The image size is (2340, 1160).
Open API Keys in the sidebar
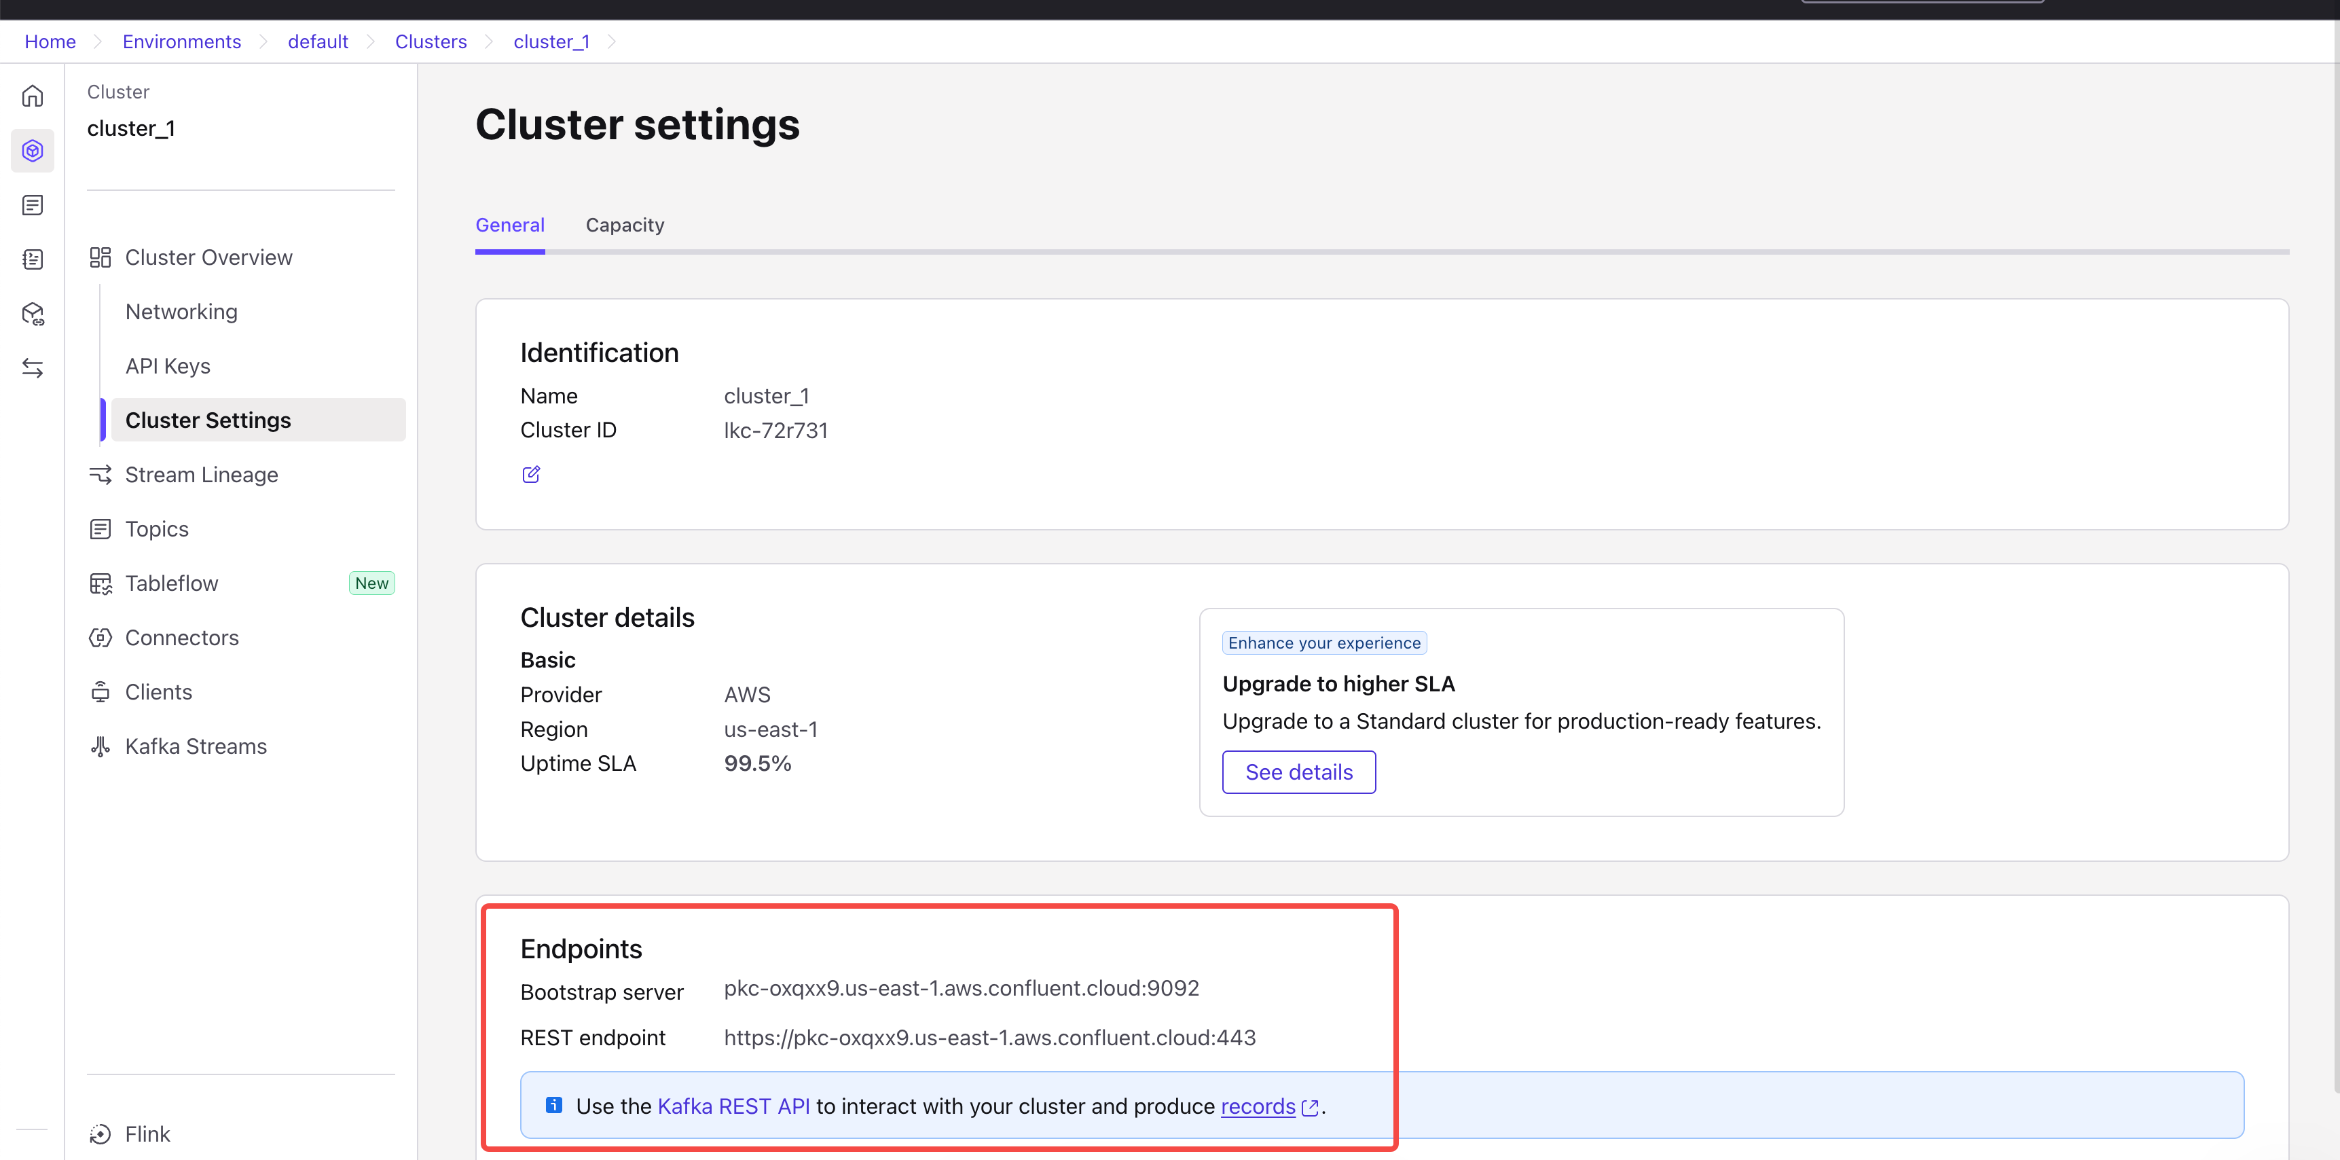point(167,365)
